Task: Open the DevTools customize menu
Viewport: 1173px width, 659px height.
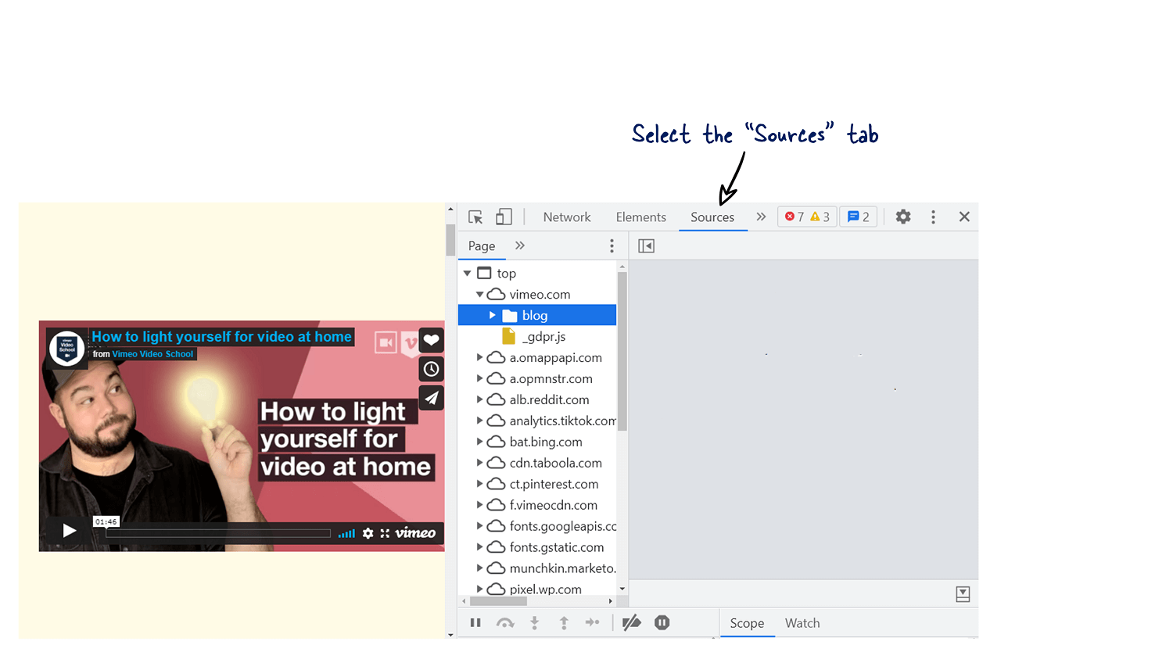Action: point(933,217)
